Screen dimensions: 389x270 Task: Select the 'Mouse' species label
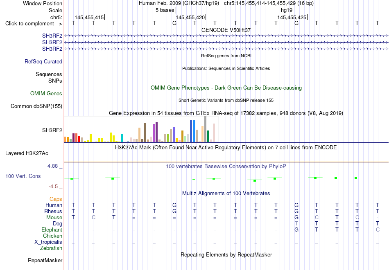point(54,218)
